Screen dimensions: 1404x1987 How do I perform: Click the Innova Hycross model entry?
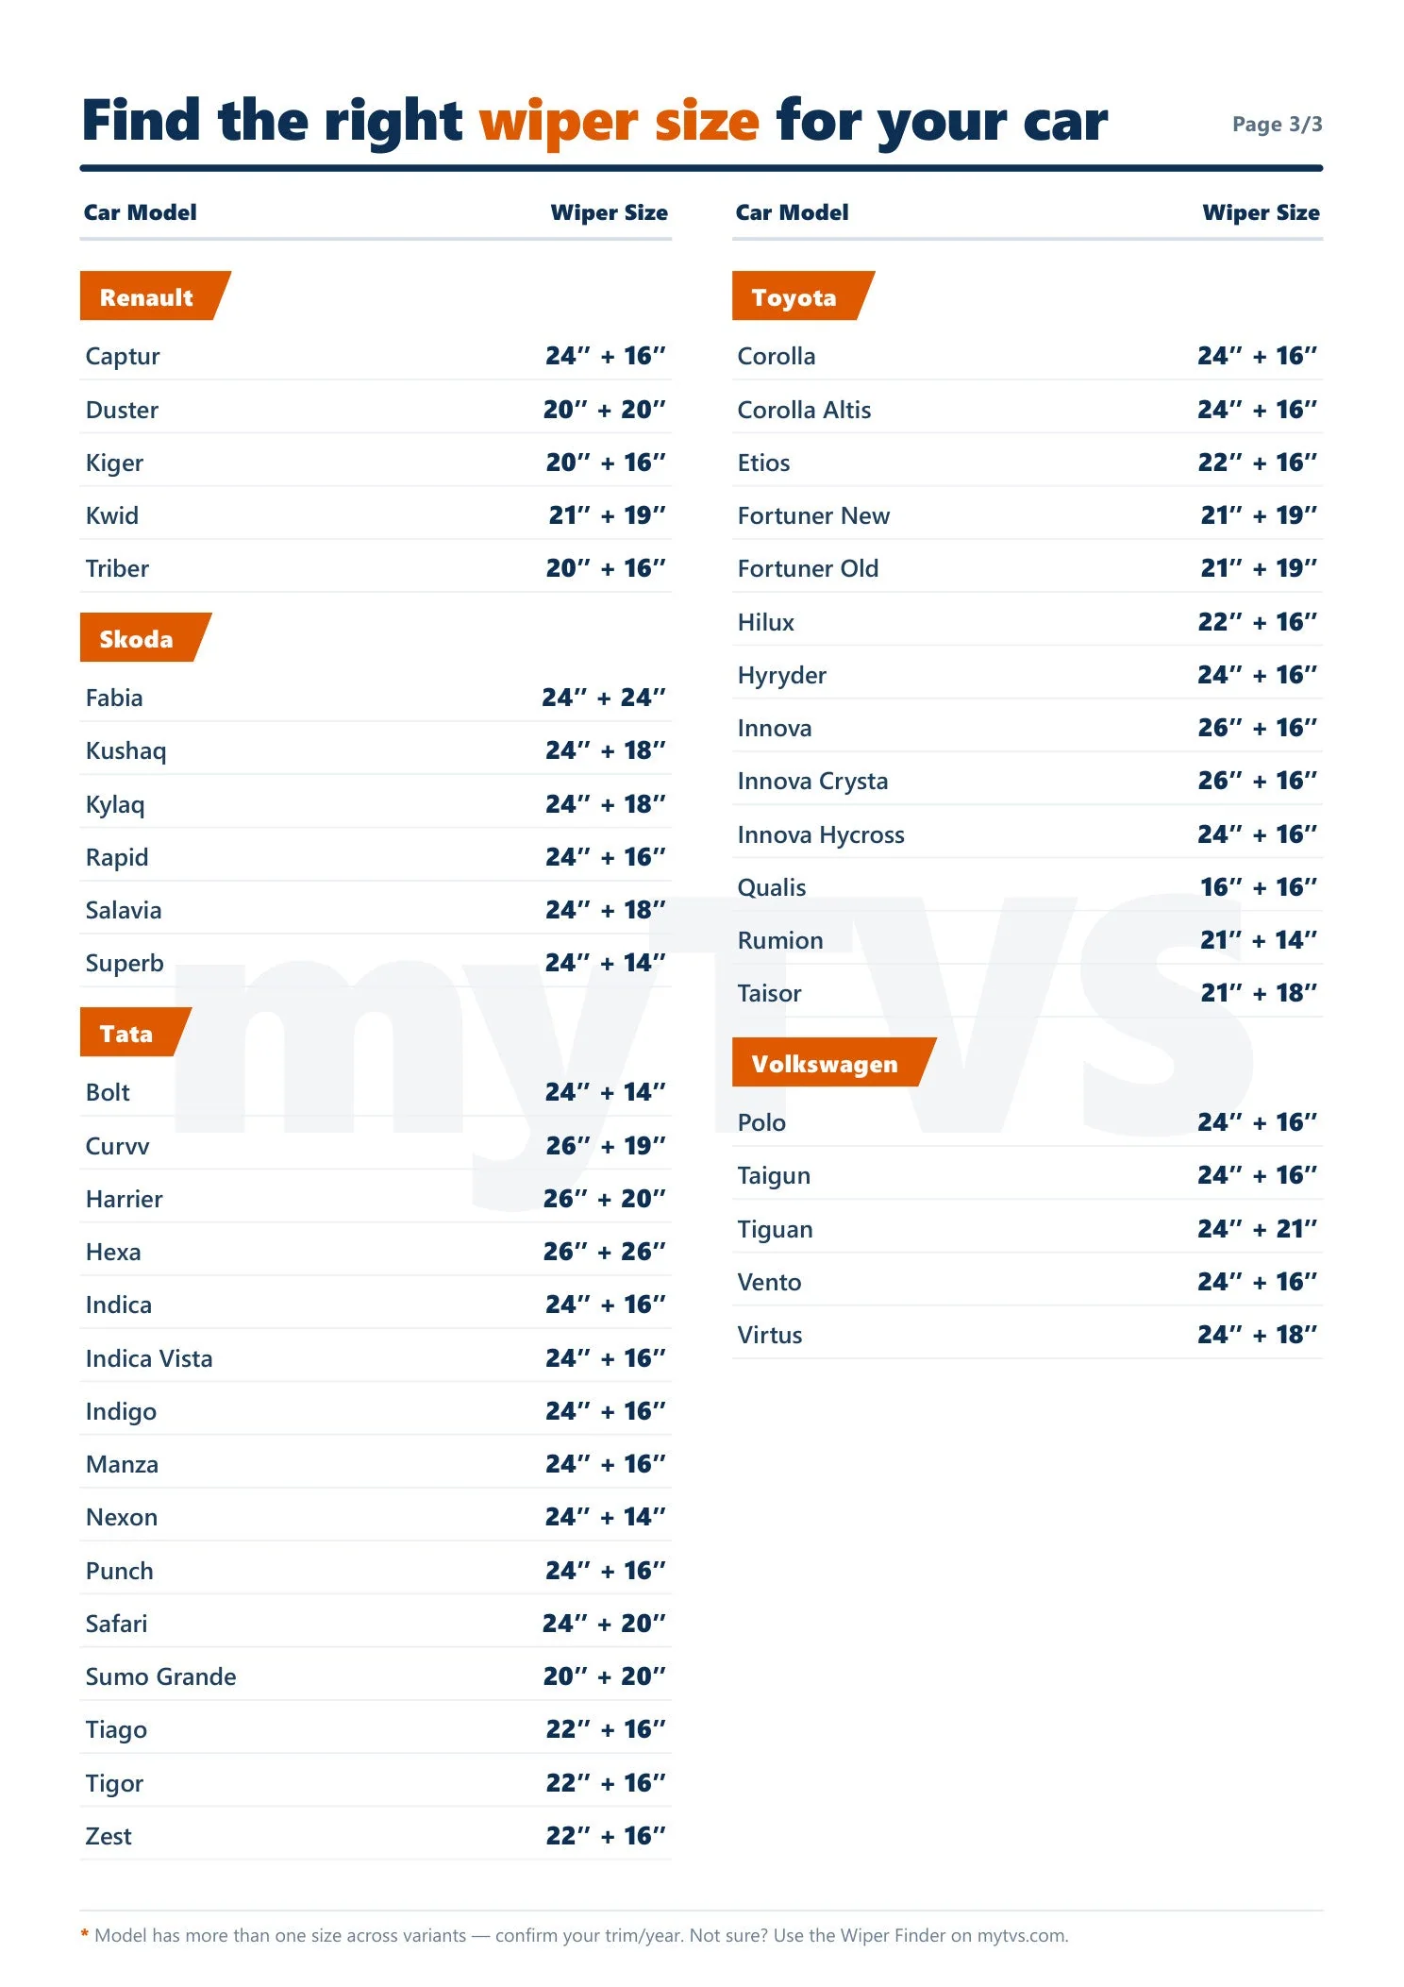pos(821,834)
